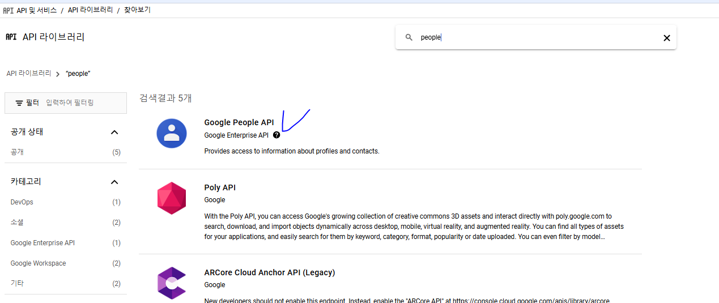
Task: Click the API 라이브러리 page heading
Action: 54,37
